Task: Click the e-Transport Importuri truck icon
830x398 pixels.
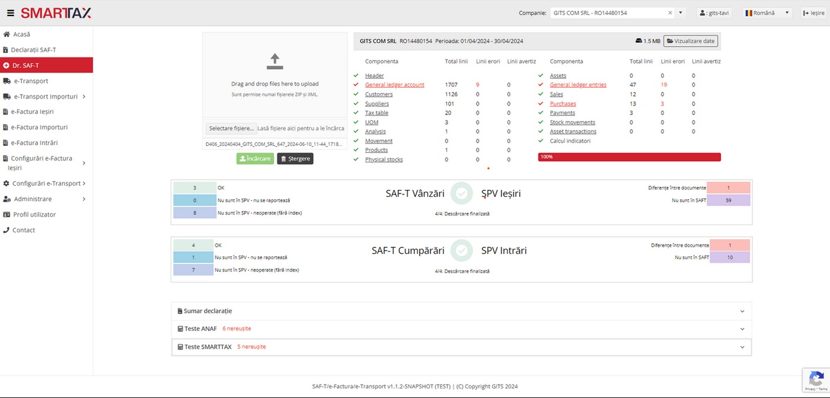Action: pyautogui.click(x=7, y=96)
